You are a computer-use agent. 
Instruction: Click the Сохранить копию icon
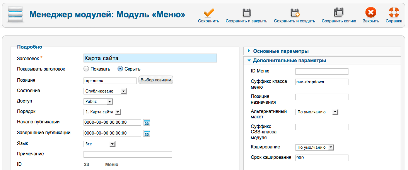(x=339, y=13)
